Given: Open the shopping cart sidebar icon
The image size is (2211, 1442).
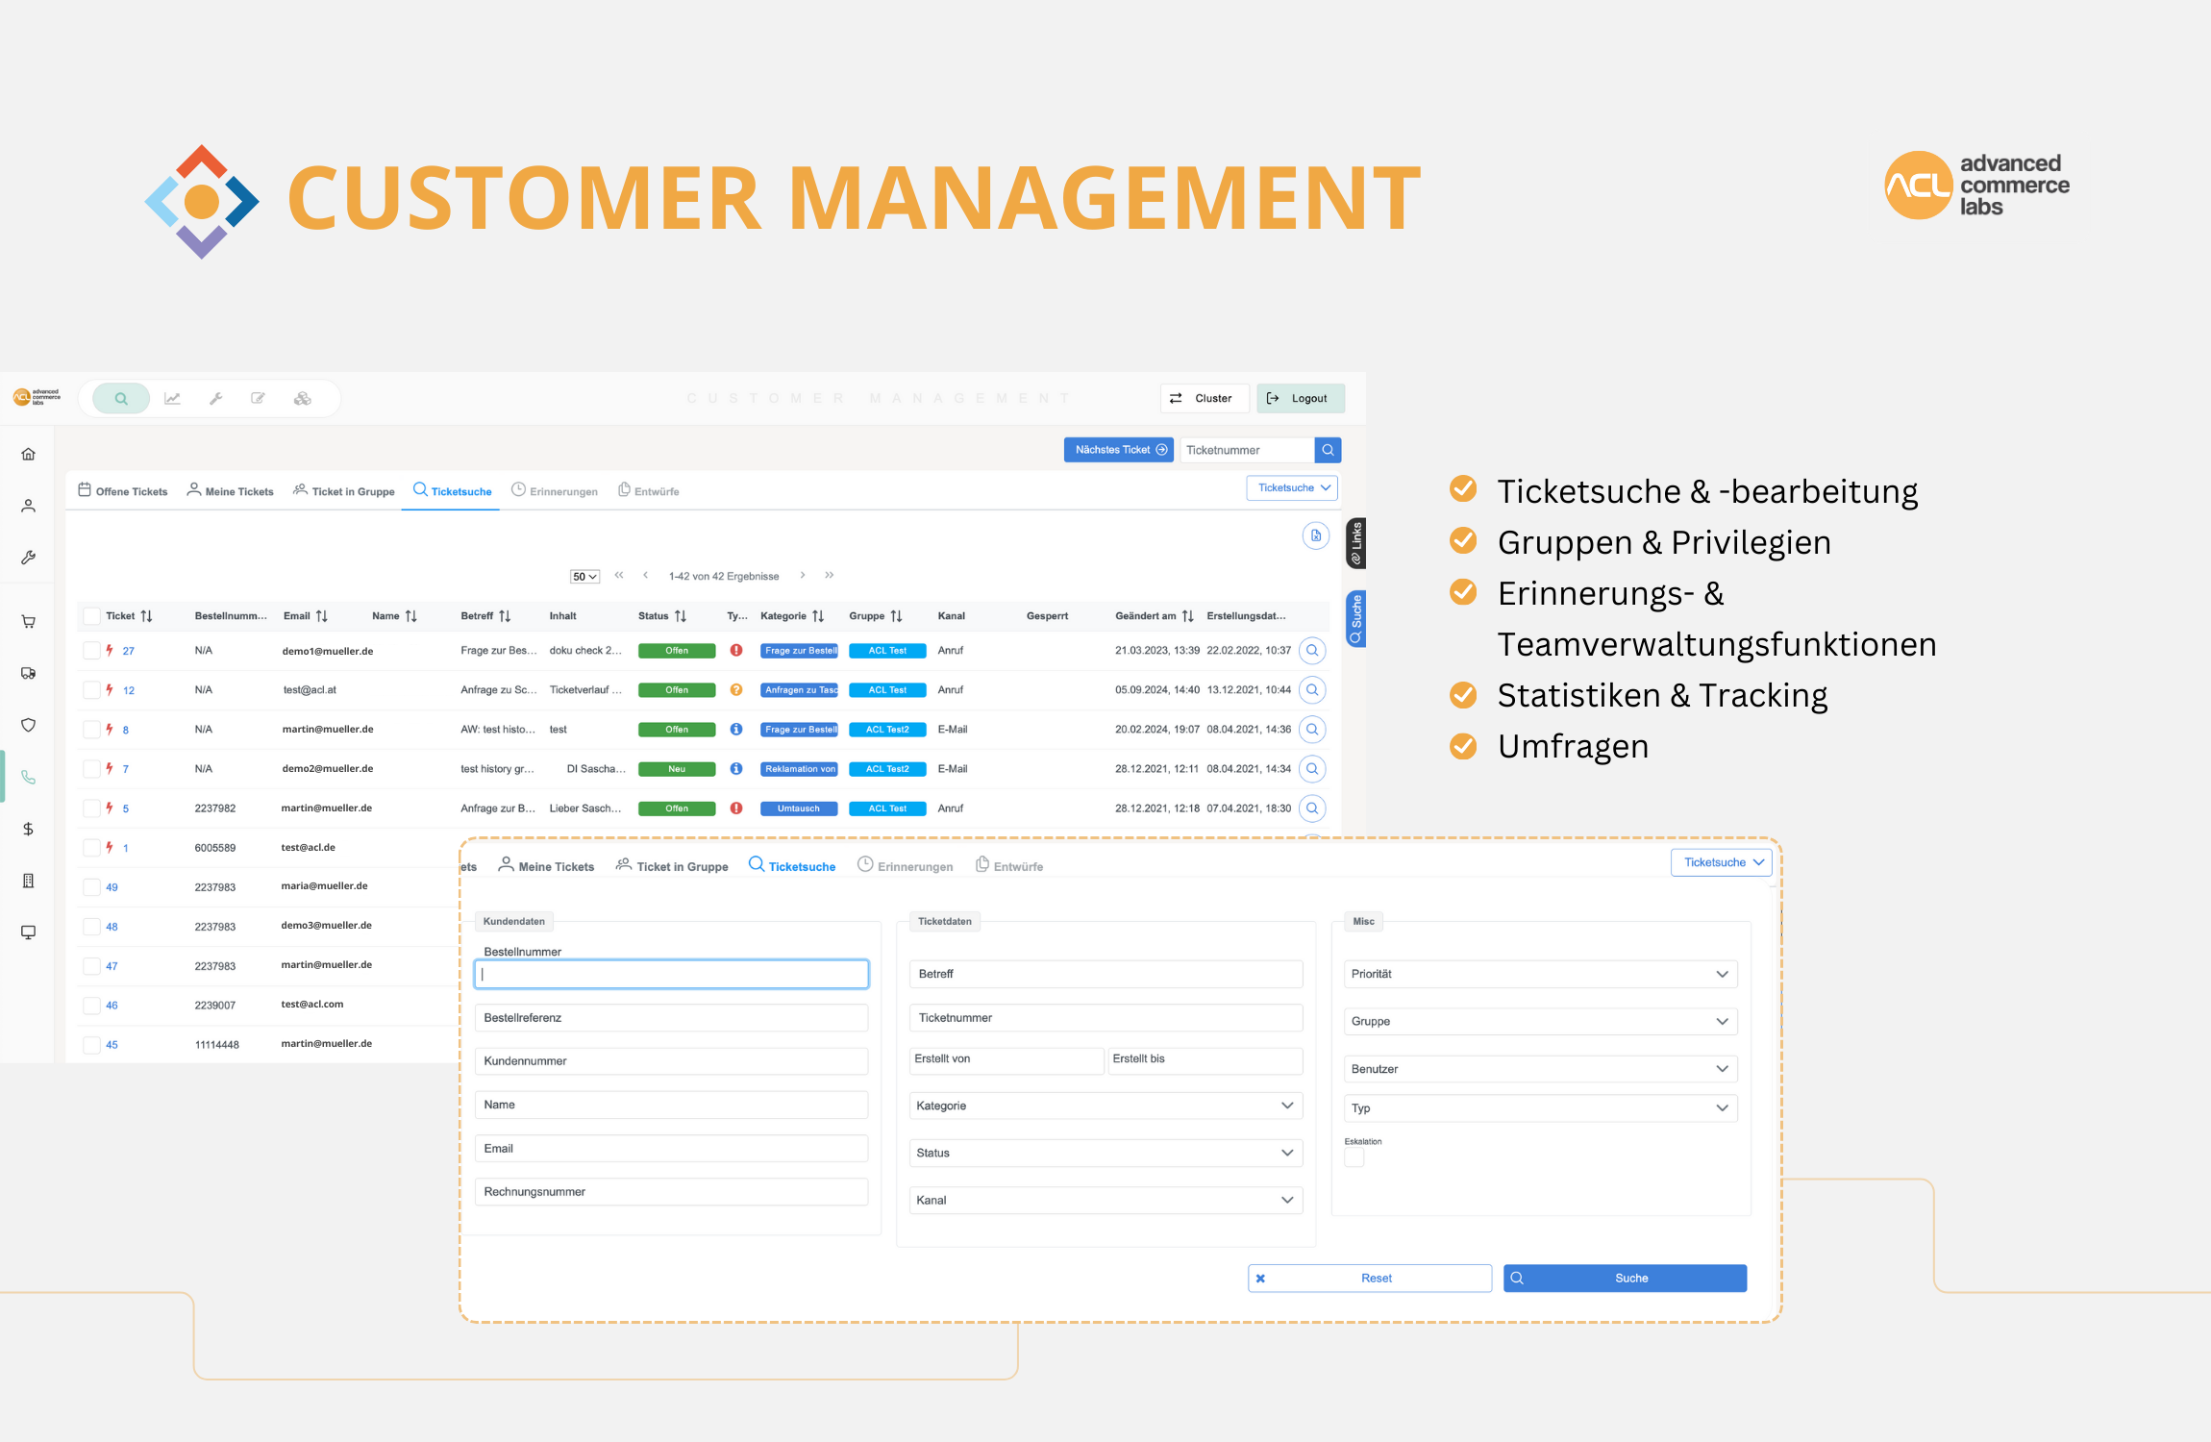Looking at the screenshot, I should 29,622.
